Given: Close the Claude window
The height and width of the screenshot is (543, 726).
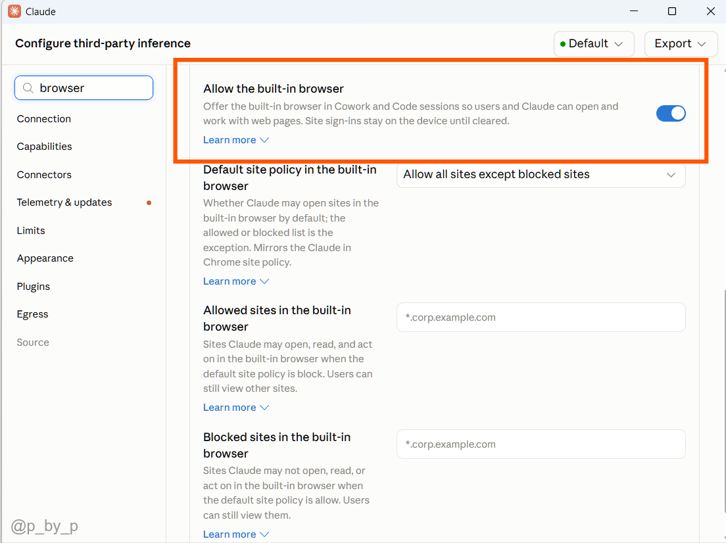Looking at the screenshot, I should click(x=711, y=11).
